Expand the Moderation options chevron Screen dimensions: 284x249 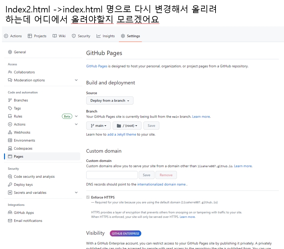pos(76,80)
